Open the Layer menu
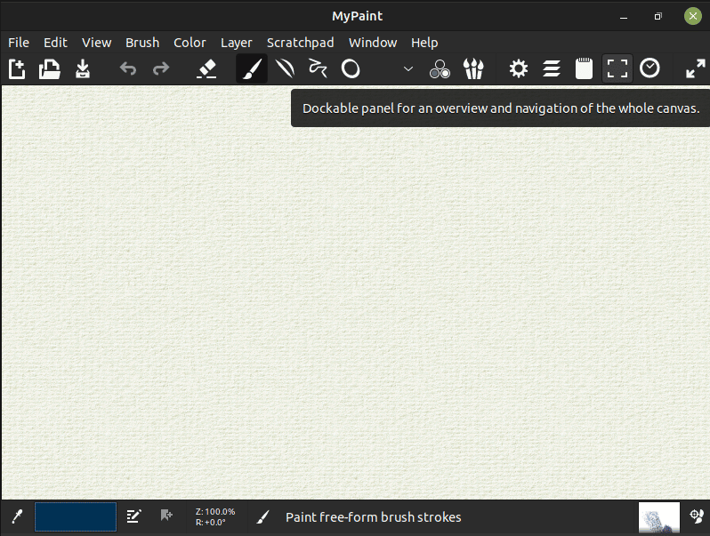 [x=237, y=43]
